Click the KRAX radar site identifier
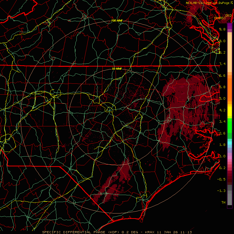The image size is (234, 234). click(x=150, y=232)
